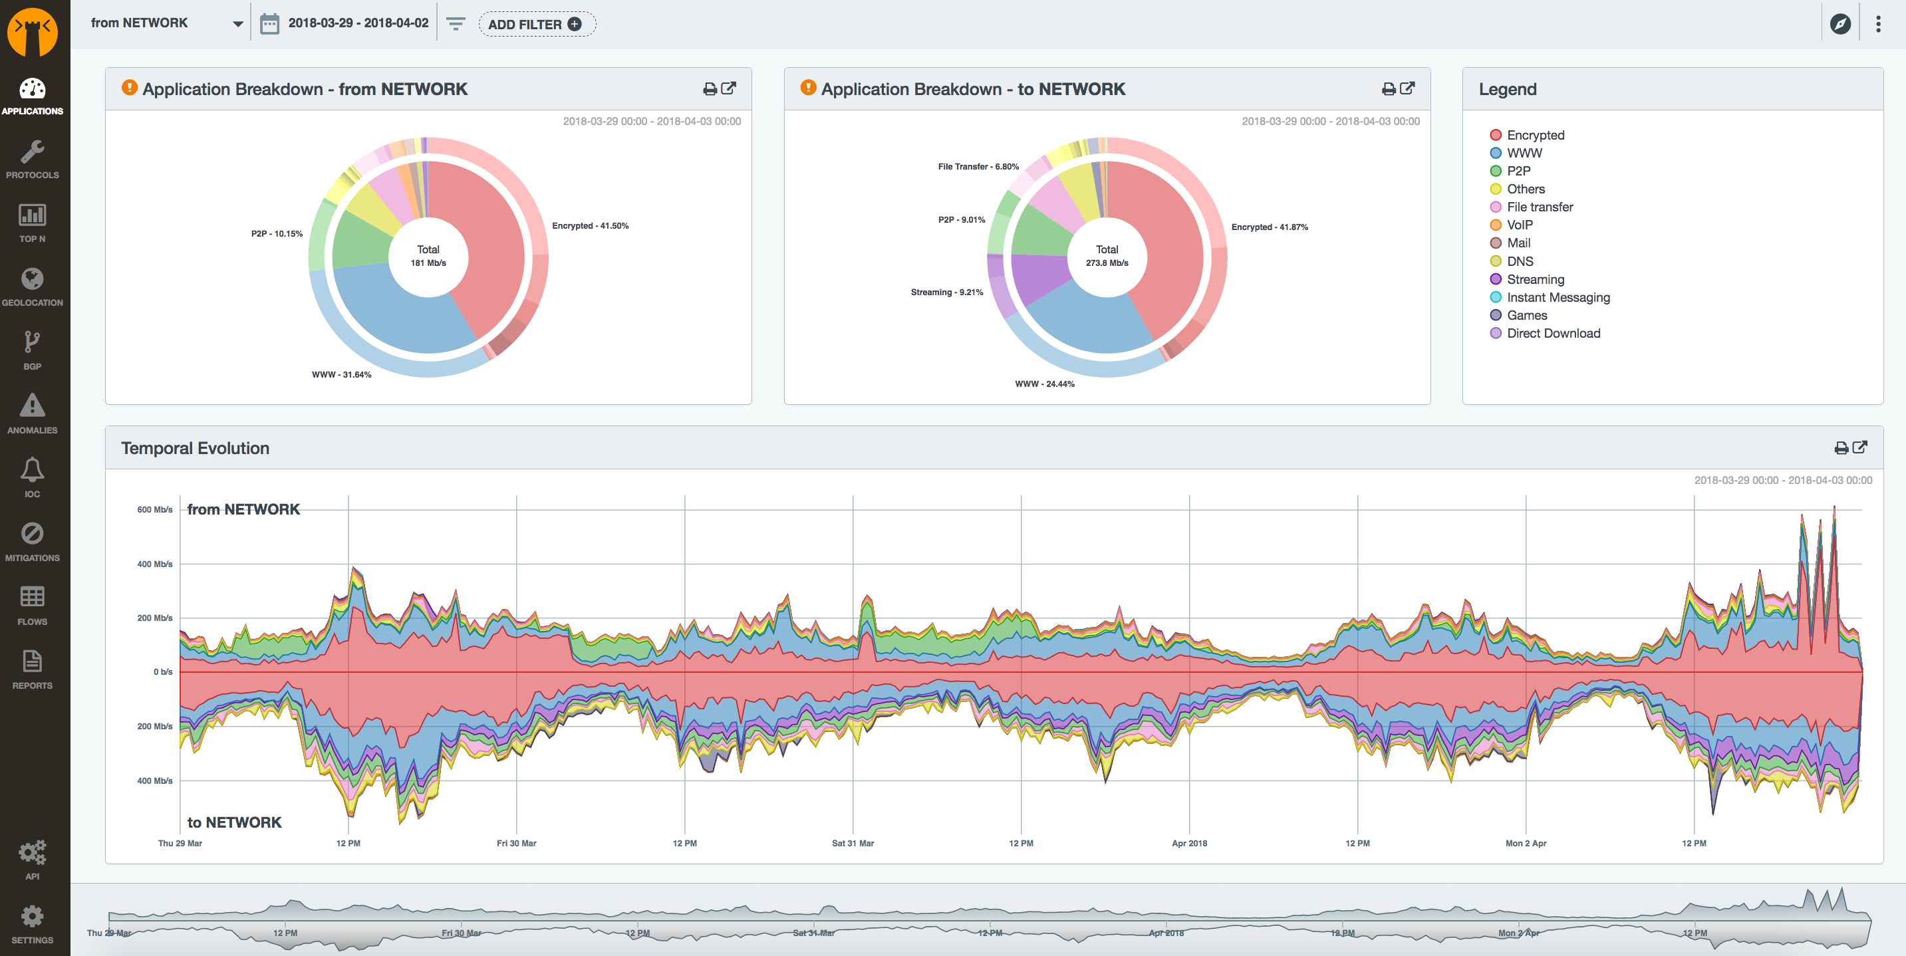1906x956 pixels.
Task: Toggle the Streaming series in the legend
Action: 1534,279
